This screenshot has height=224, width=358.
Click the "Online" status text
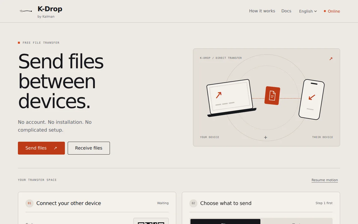tap(334, 11)
